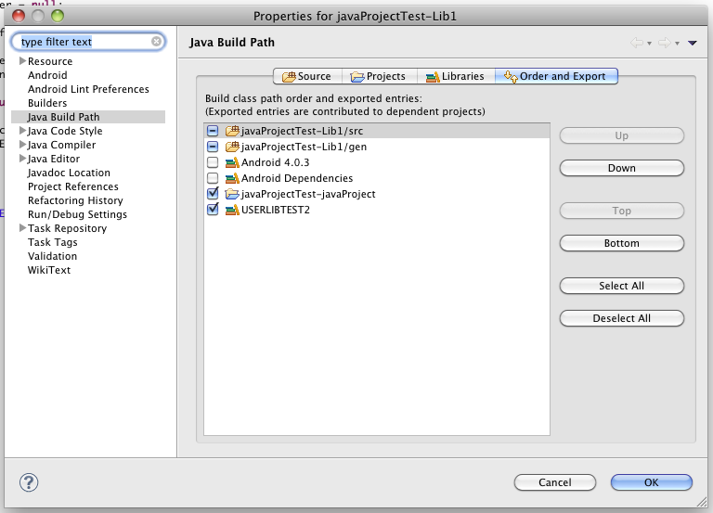This screenshot has height=513, width=713.
Task: Click the Deselect All button
Action: (x=622, y=318)
